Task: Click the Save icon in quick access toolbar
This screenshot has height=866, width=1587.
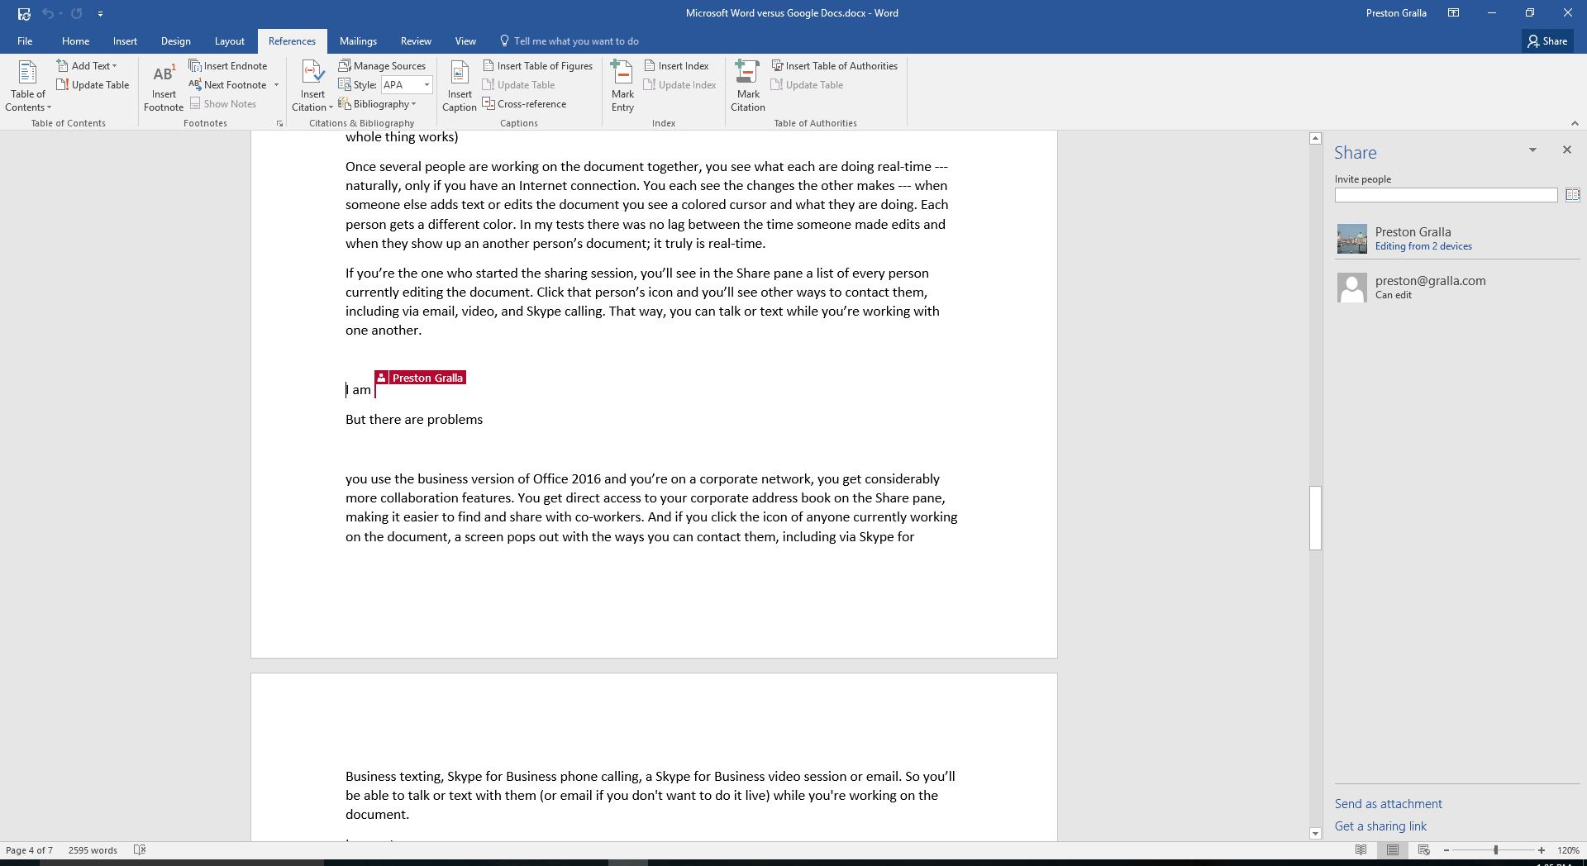Action: point(24,13)
